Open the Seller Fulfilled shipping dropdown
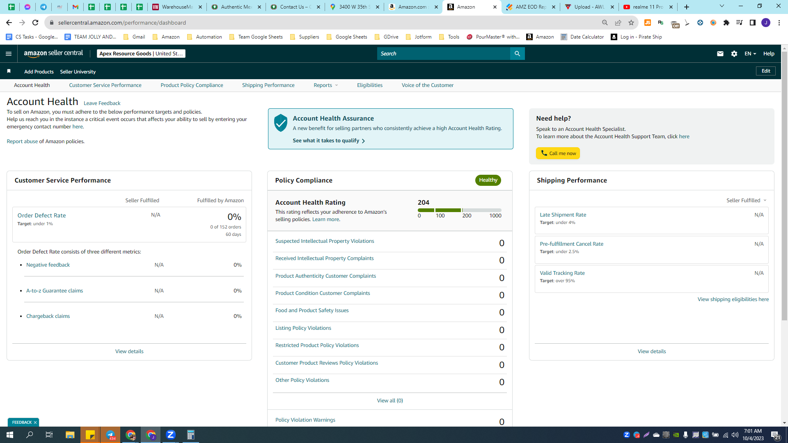788x443 pixels. pyautogui.click(x=746, y=201)
